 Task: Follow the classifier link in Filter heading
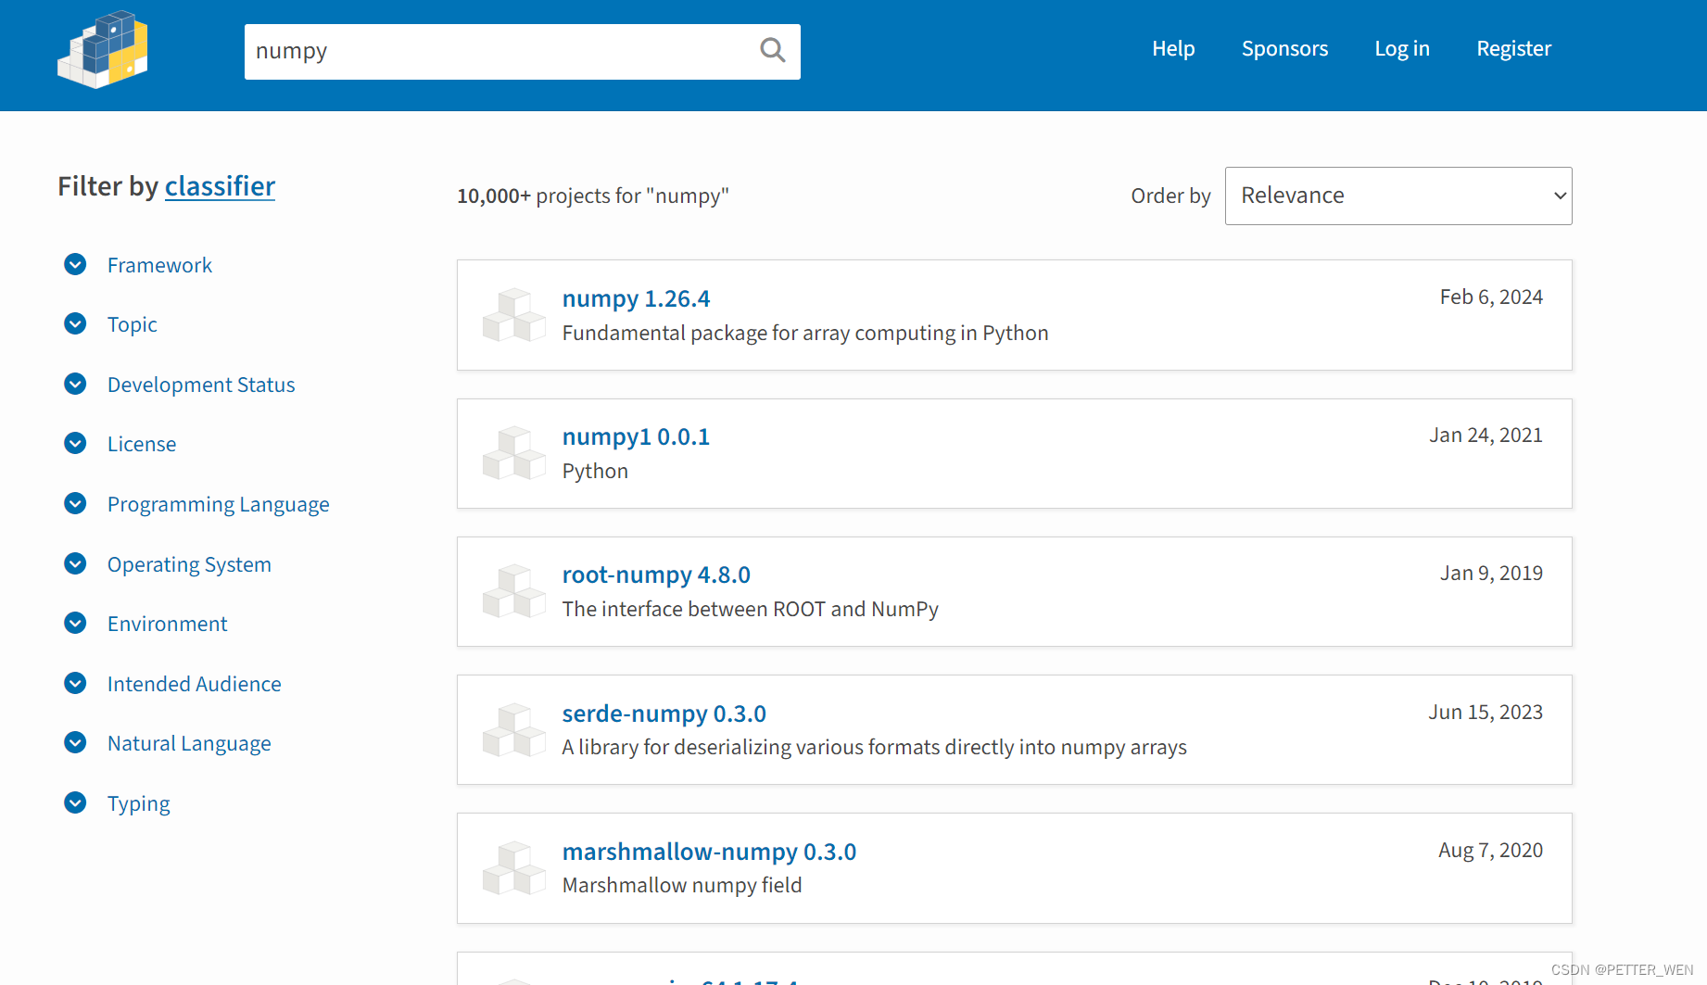(220, 186)
